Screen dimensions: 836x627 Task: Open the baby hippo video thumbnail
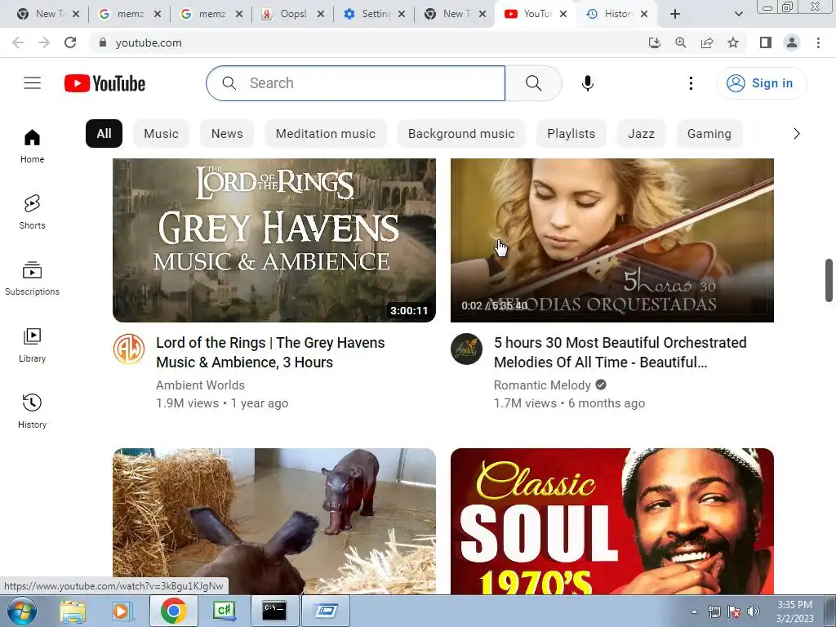click(x=274, y=521)
